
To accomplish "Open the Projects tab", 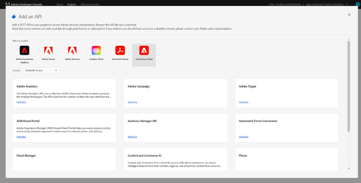I will tap(72, 4).
